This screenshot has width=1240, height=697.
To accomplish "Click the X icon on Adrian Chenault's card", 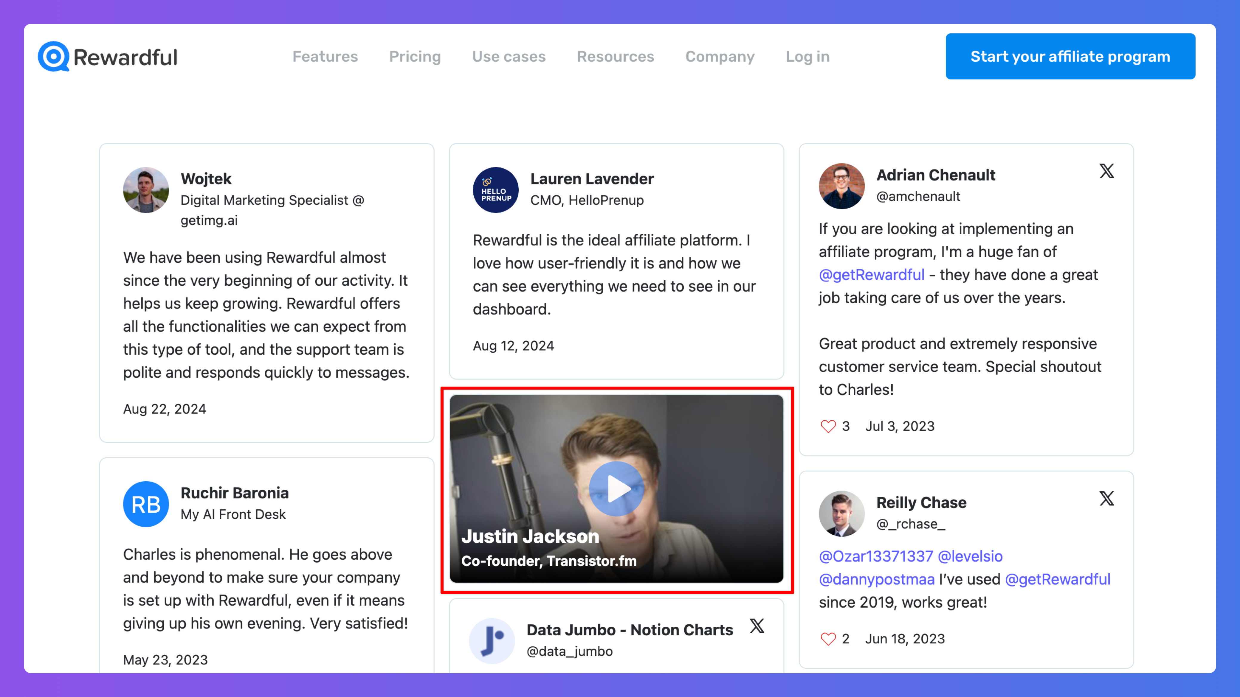I will pos(1106,171).
